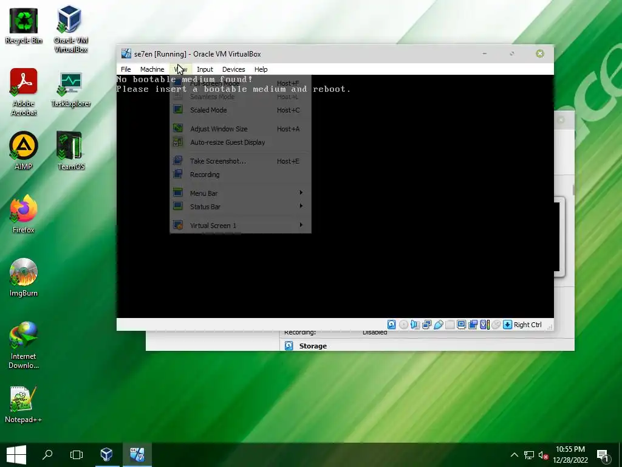
Task: Click the mouse integration status icon
Action: click(496, 325)
